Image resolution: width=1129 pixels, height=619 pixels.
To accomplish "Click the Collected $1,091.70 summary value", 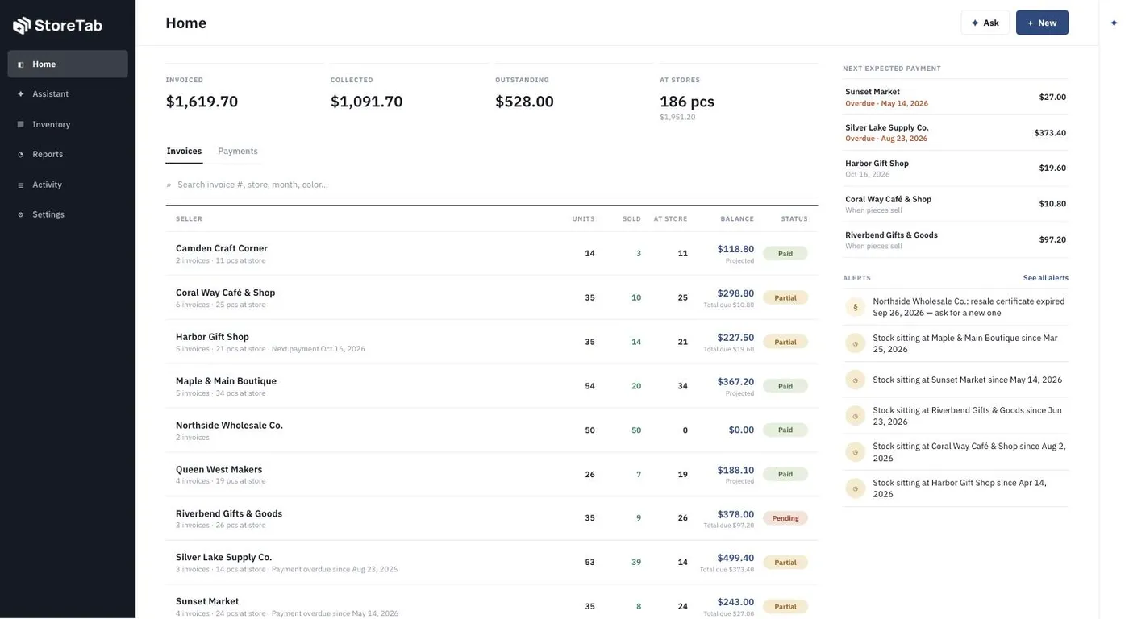I will [366, 102].
